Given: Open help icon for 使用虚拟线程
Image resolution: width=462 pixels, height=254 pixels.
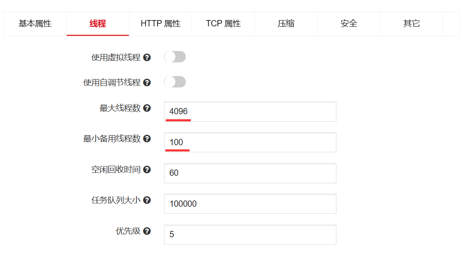Looking at the screenshot, I should [147, 57].
